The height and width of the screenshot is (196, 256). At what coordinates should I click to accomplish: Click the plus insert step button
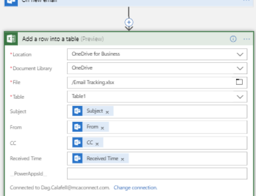[x=129, y=23]
